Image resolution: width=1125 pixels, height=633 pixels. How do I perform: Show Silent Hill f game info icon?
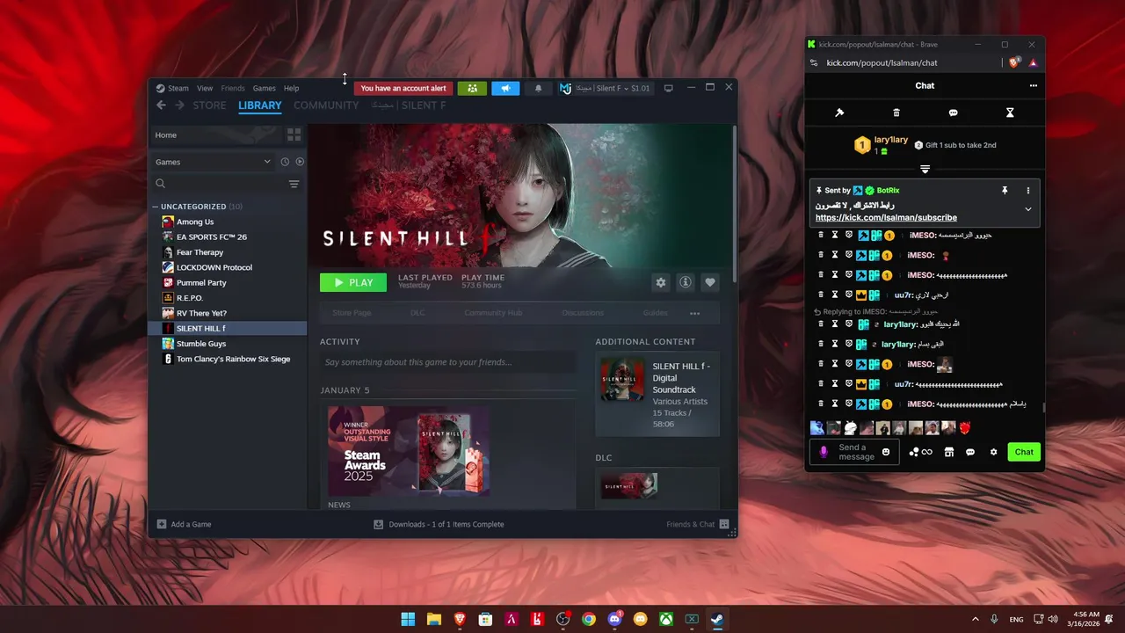(686, 282)
